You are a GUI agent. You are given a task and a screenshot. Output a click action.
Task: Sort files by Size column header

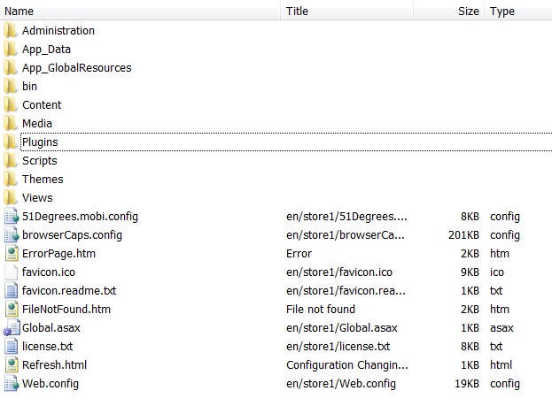[469, 11]
